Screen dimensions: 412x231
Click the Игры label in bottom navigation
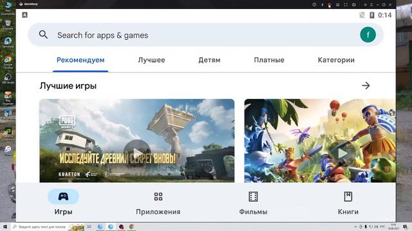point(63,212)
